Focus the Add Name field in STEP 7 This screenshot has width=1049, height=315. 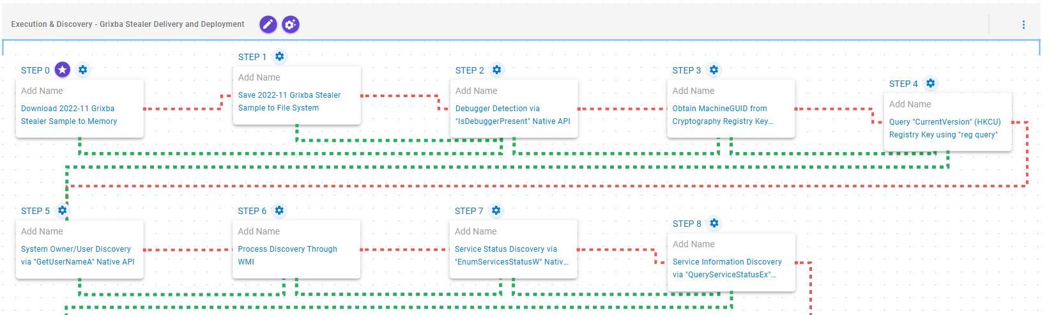476,231
